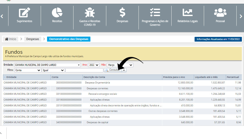Click the Consultar search button
Image resolution: width=244 pixels, height=139 pixels.
pyautogui.click(x=113, y=70)
